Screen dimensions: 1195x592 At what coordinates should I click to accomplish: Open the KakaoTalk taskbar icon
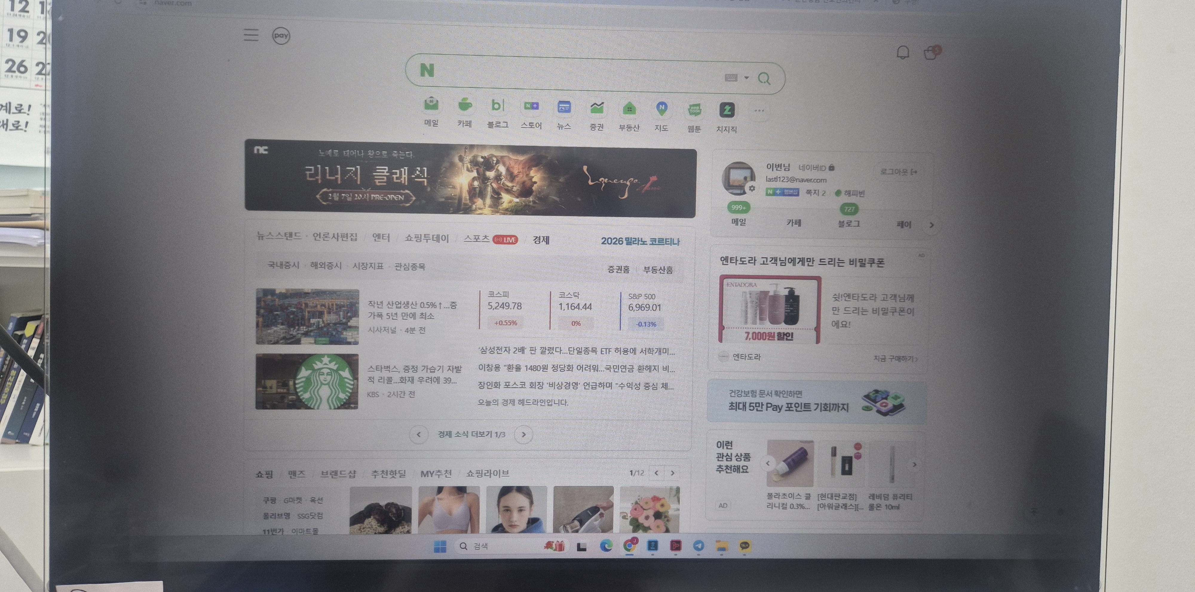click(744, 546)
